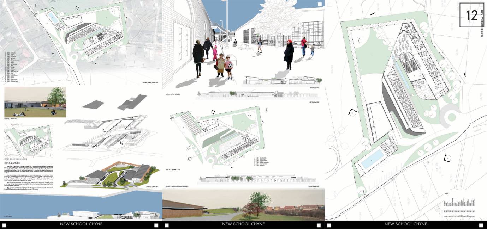
Task: Click the legend and scale bars on the right panel
Action: (x=461, y=207)
